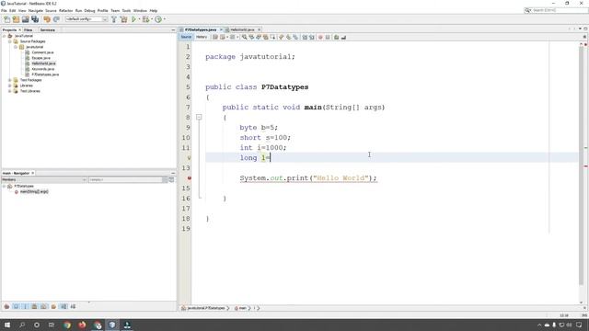Clean and build project with the broom icon
Screen dimensions: 589x331
pos(123,19)
